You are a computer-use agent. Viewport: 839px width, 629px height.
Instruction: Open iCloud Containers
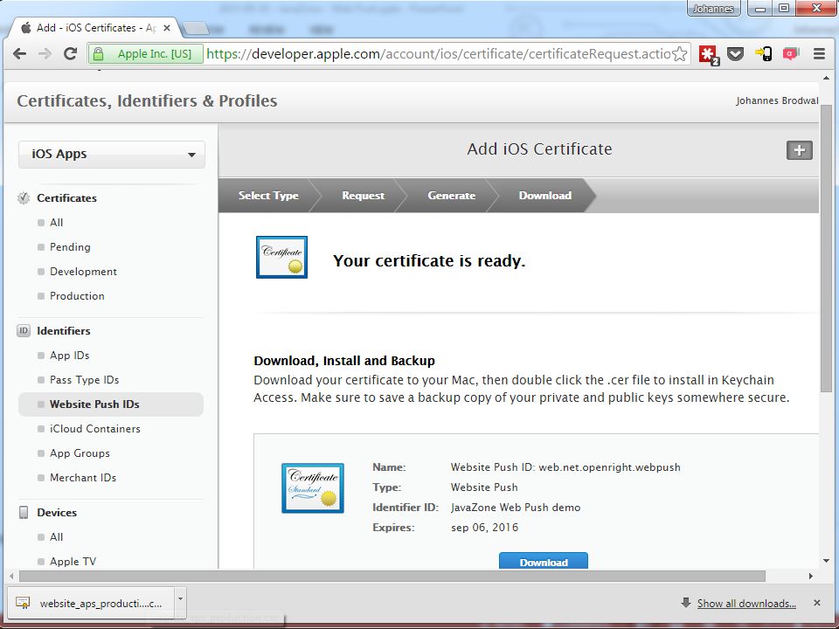pyautogui.click(x=94, y=428)
